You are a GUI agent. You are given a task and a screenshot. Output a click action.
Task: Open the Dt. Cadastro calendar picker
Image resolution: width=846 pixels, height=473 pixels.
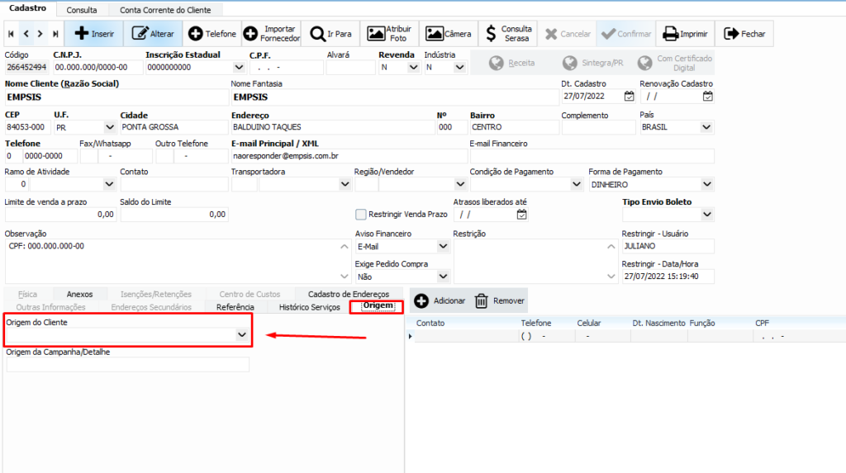[629, 96]
